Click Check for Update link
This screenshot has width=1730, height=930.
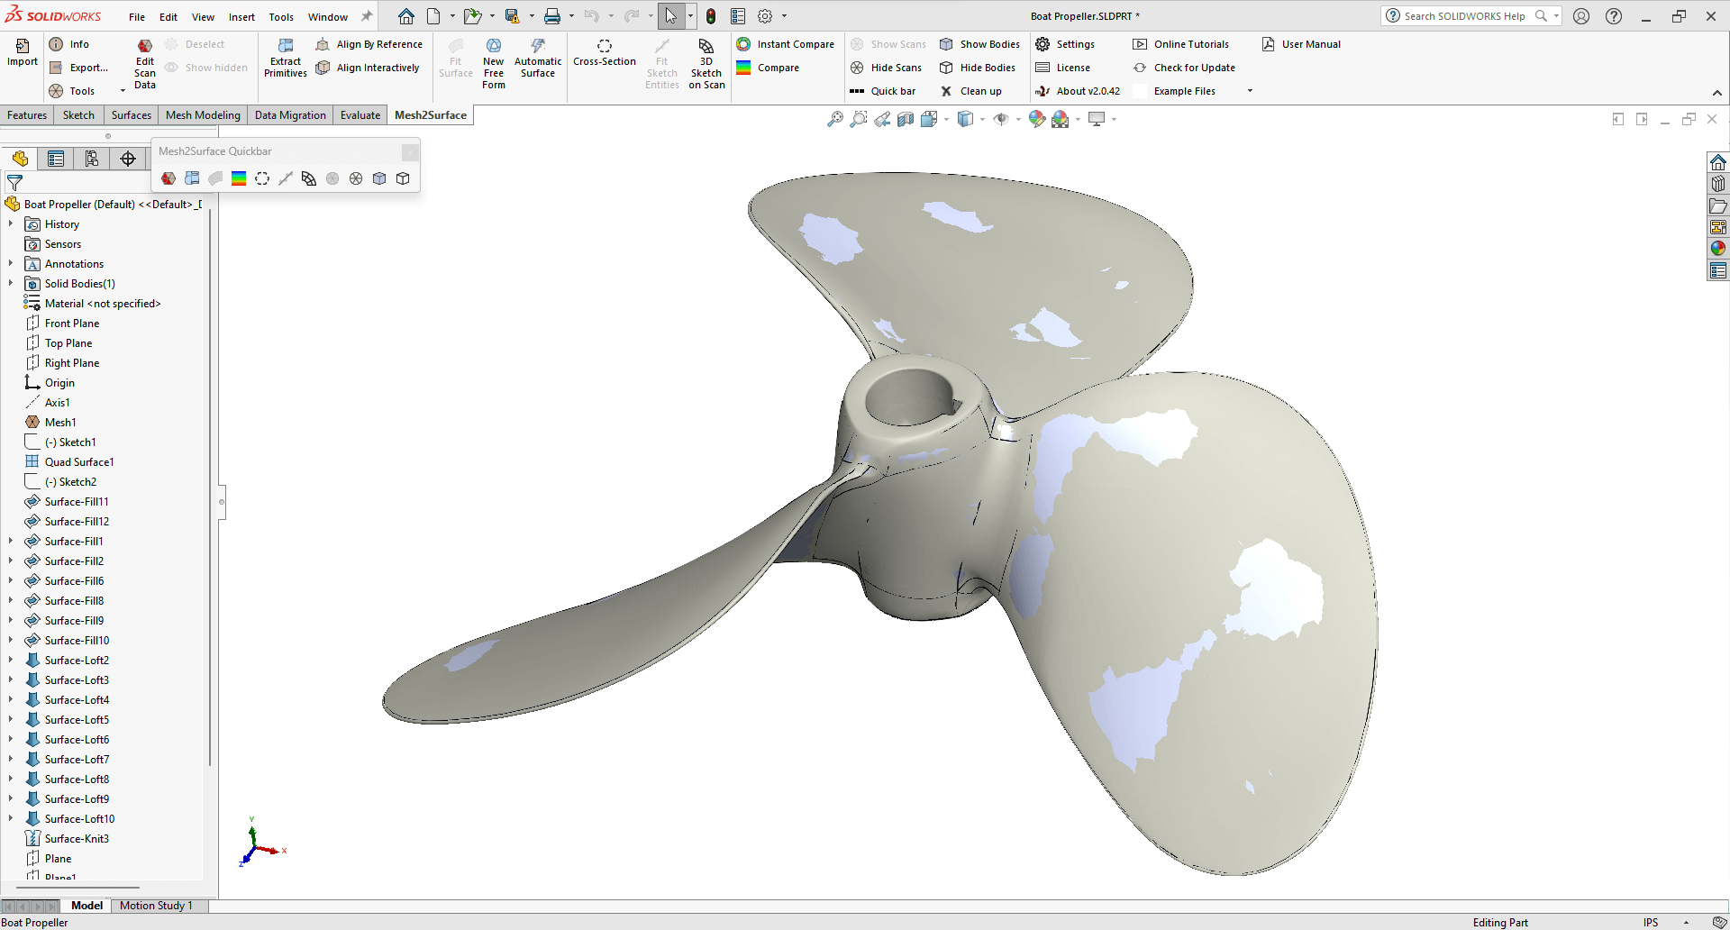pyautogui.click(x=1194, y=68)
